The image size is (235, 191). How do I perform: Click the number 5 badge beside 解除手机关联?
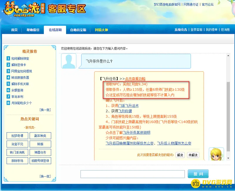(8, 84)
